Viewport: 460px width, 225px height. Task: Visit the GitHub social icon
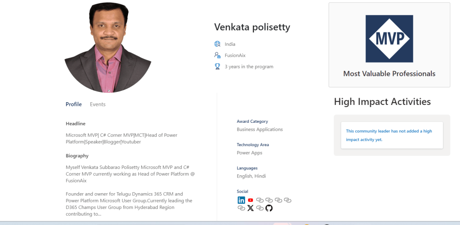269,208
